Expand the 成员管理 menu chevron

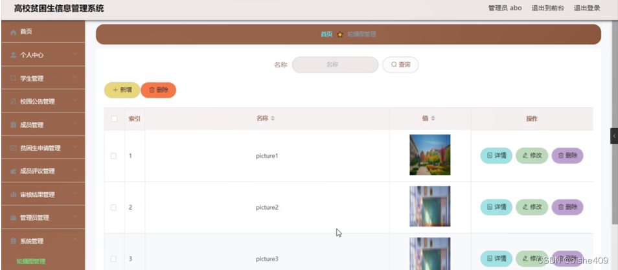(74, 124)
